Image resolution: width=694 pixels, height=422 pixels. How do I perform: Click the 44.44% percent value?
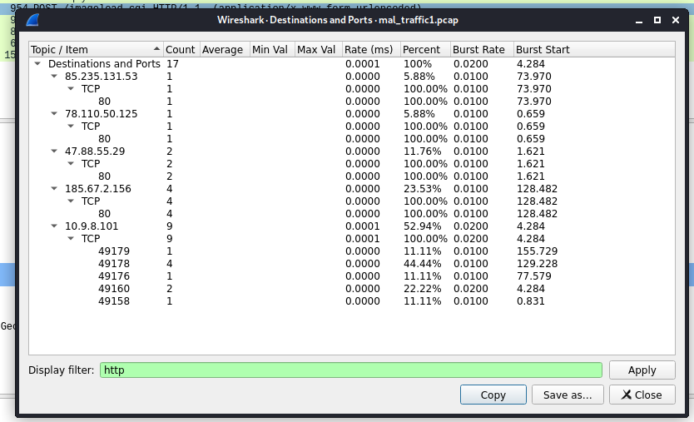pos(422,264)
